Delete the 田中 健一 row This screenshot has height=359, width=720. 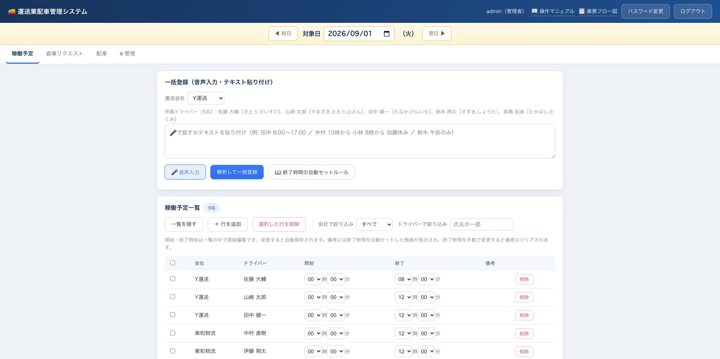pyautogui.click(x=524, y=315)
